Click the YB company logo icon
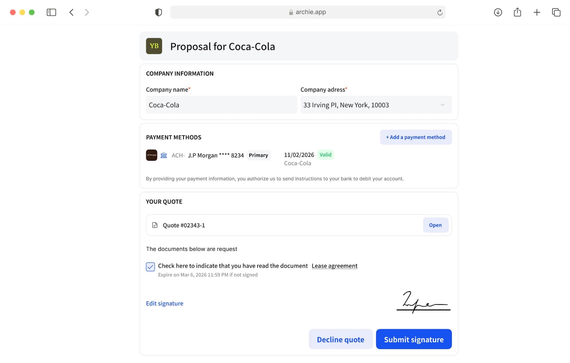The width and height of the screenshot is (570, 363). pos(154,46)
